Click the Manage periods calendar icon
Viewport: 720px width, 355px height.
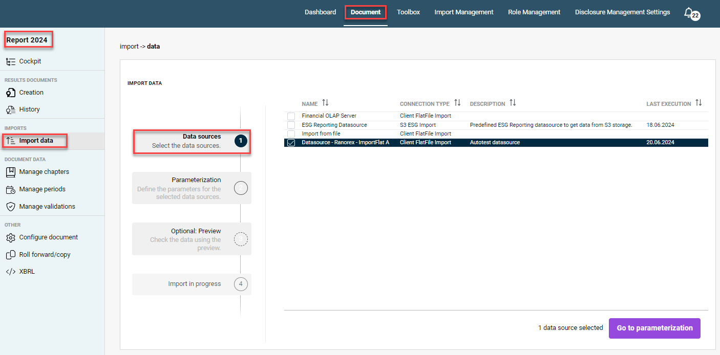point(10,189)
